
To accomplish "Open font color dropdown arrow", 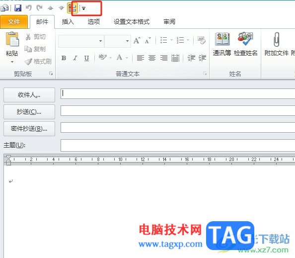I will [127, 58].
